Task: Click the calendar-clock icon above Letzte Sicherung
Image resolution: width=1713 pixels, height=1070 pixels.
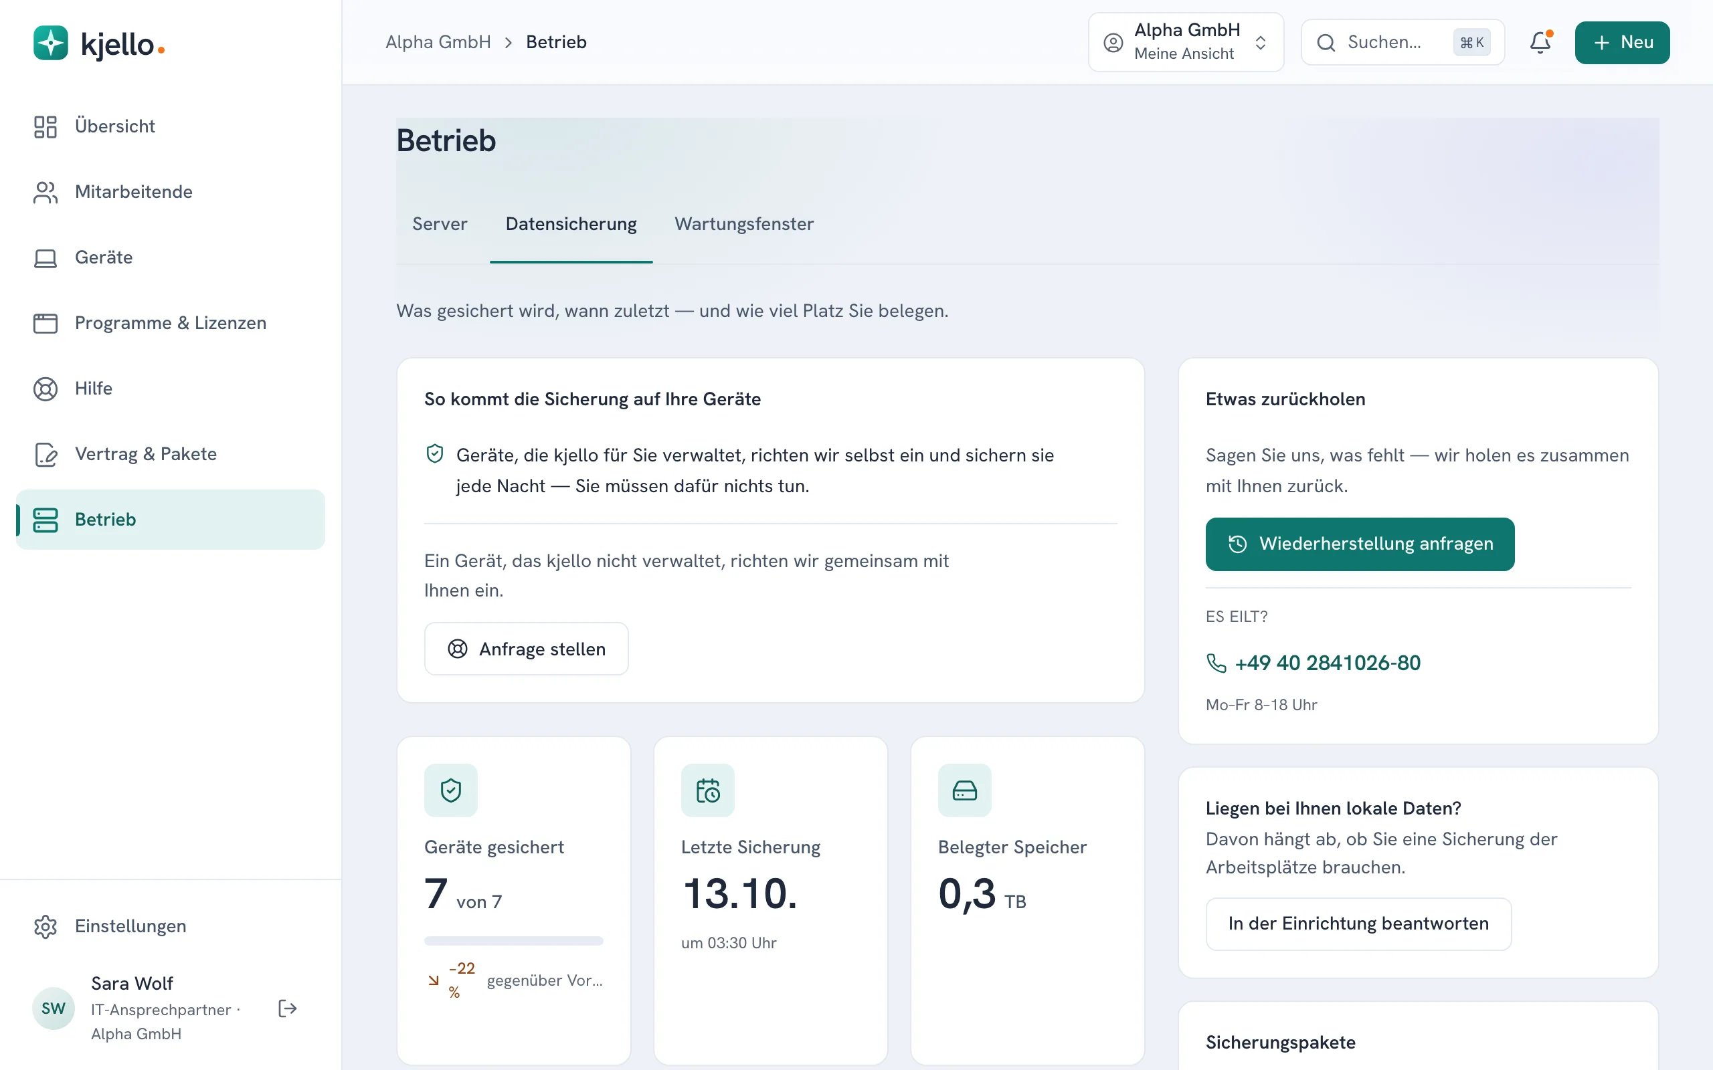Action: [x=708, y=790]
